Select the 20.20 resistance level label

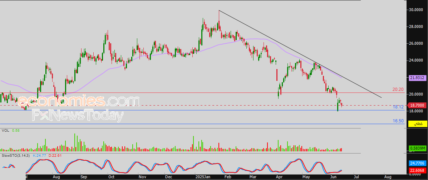[398, 89]
